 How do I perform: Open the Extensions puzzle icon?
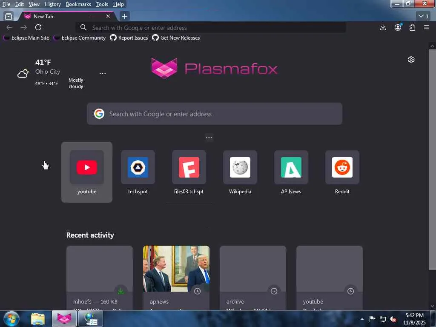[412, 27]
